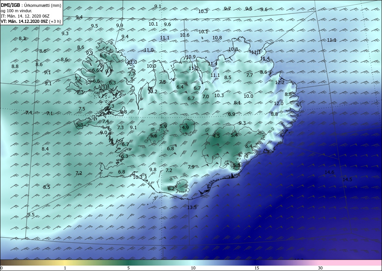Click the 4.9 value on the glacier

[185, 127]
